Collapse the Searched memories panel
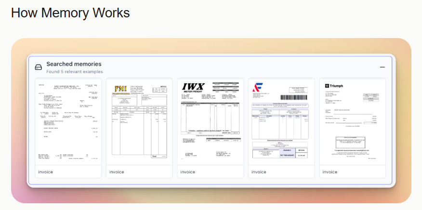Viewport: 422px width, 210px height. [x=382, y=67]
